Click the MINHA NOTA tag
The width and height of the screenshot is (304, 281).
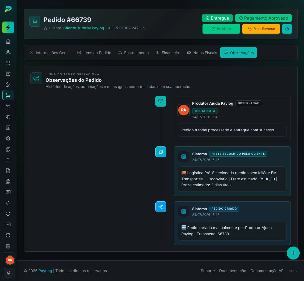pyautogui.click(x=205, y=111)
